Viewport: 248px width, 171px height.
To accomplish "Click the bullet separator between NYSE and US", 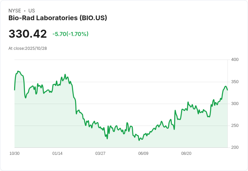I will 25,11.
